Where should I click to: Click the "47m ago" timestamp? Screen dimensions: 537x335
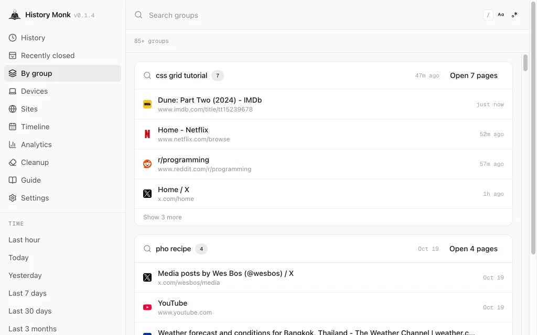point(427,75)
